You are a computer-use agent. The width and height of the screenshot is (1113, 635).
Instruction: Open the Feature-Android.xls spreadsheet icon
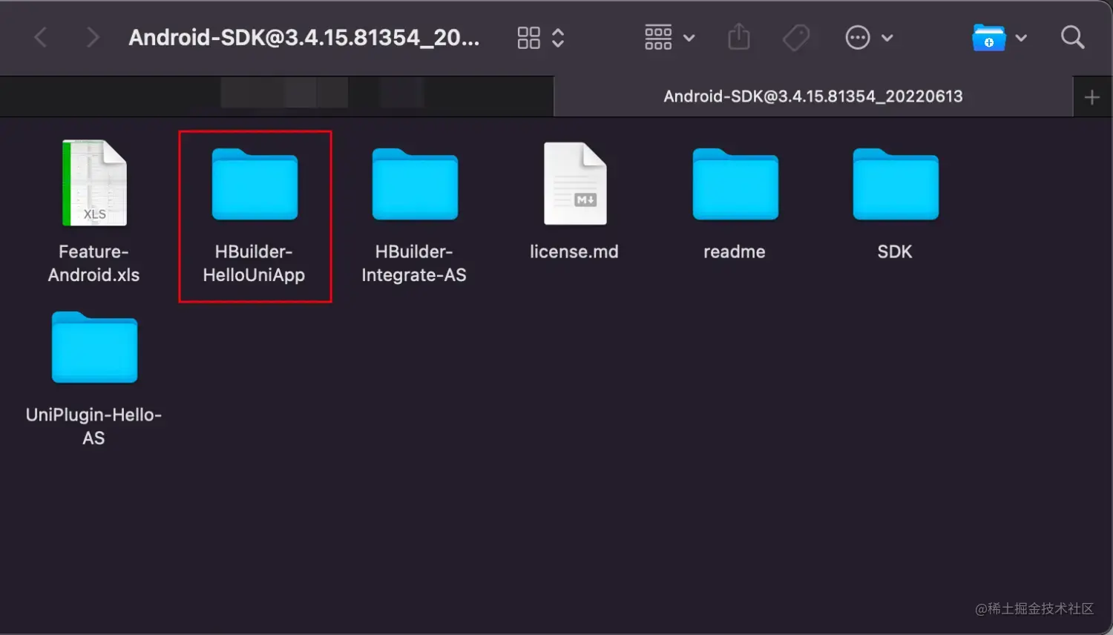93,183
